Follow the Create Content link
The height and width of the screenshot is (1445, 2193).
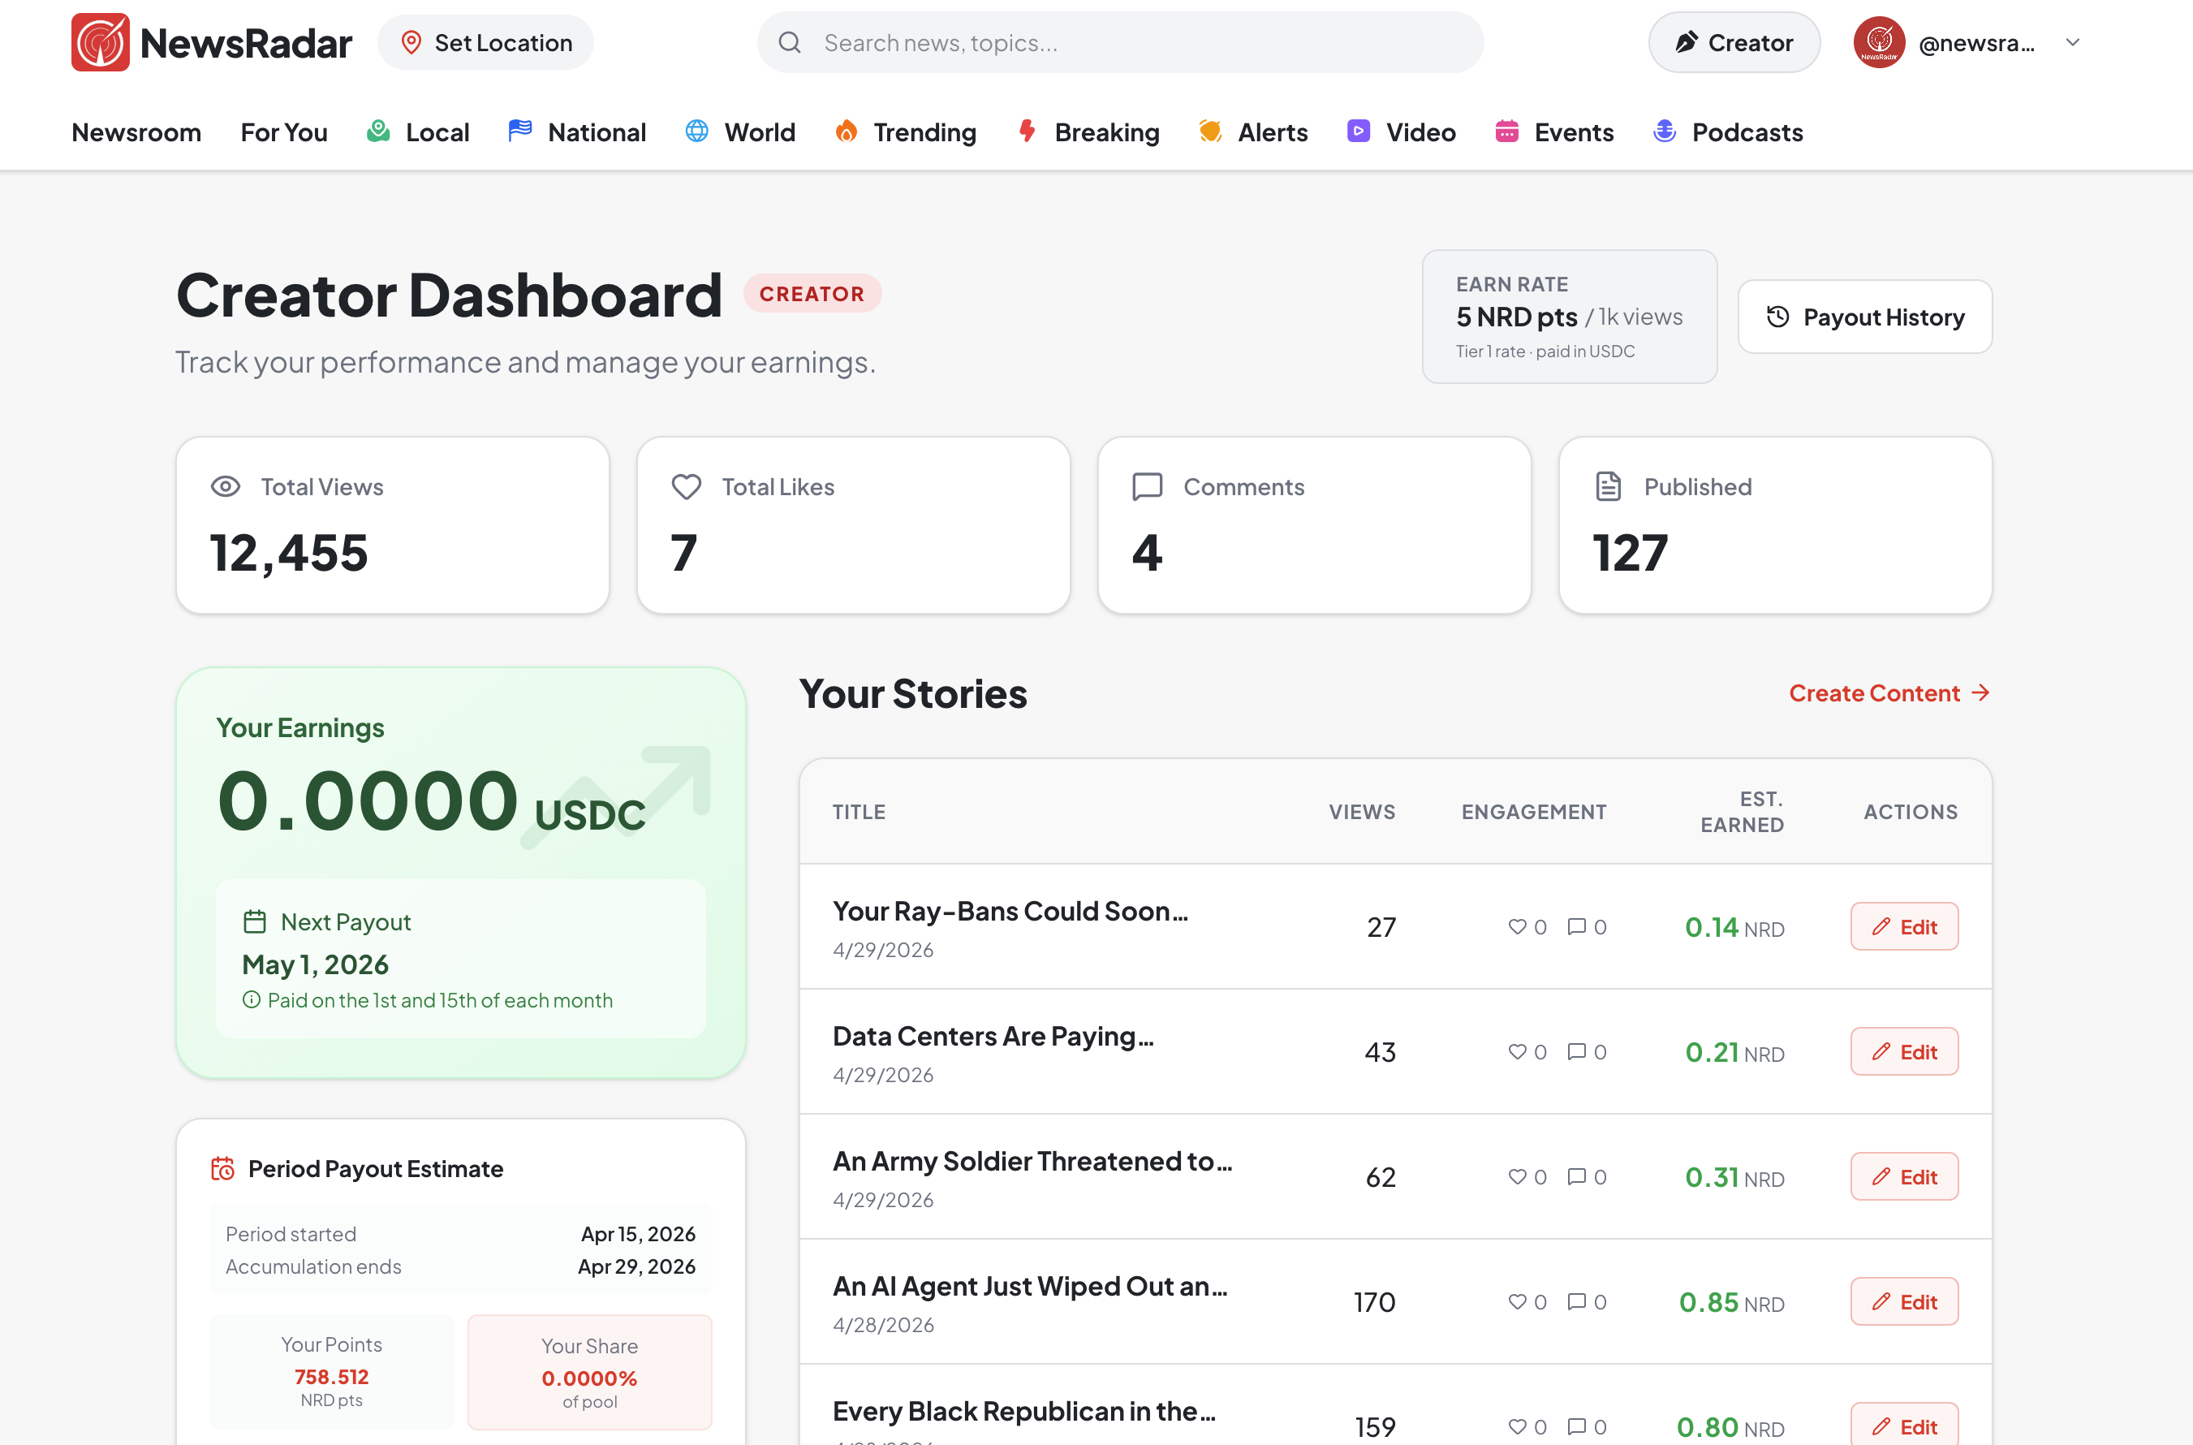[x=1889, y=693]
